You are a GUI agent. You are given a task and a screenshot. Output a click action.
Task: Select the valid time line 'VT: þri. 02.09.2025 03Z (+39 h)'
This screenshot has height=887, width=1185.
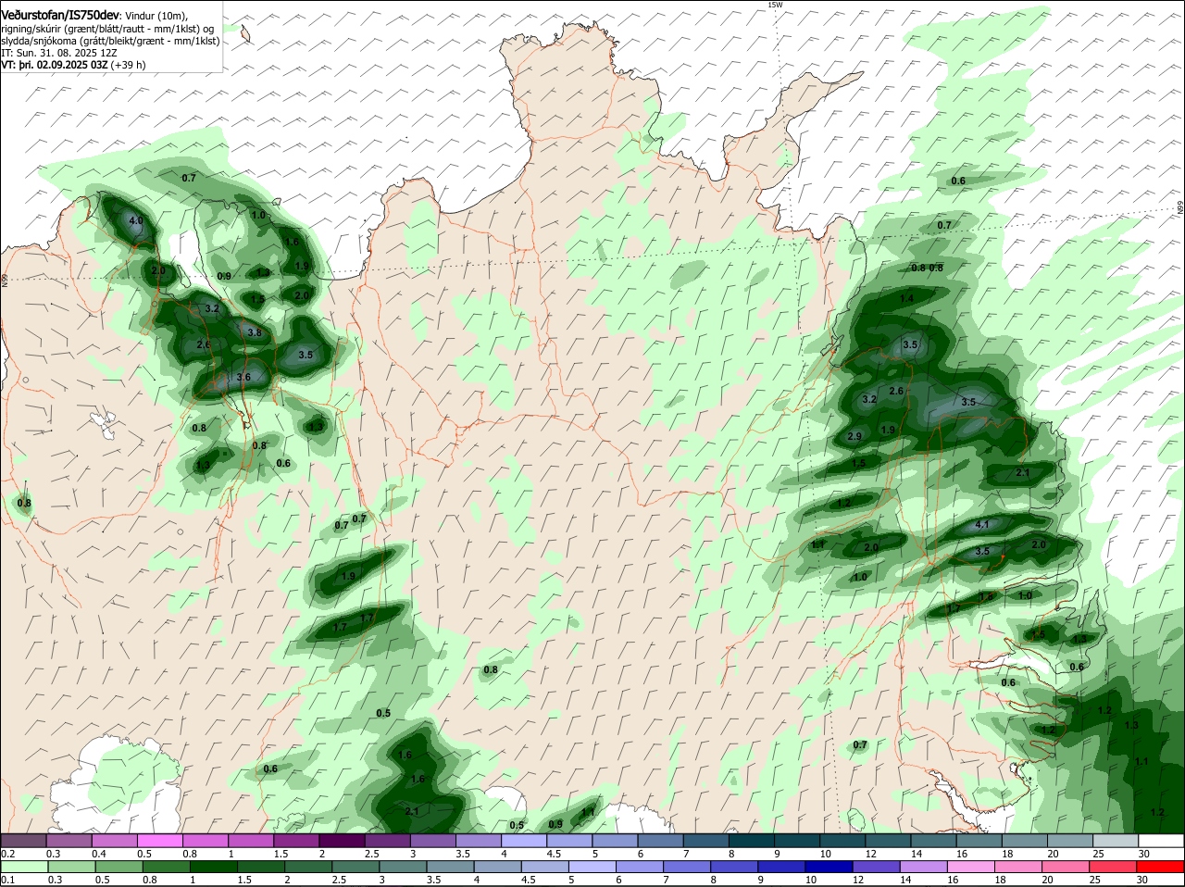pyautogui.click(x=73, y=65)
